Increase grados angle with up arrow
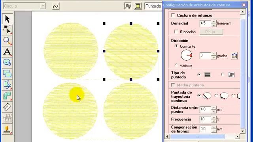Viewport: 253px width, 142px height. (214, 54)
